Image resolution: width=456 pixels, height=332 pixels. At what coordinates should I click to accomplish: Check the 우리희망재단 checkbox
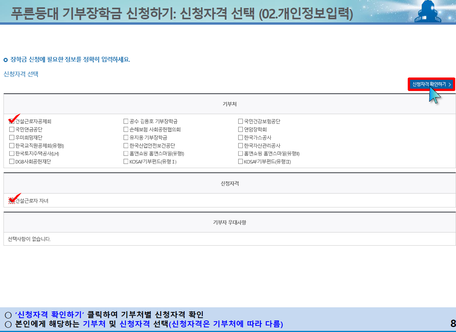coord(11,137)
